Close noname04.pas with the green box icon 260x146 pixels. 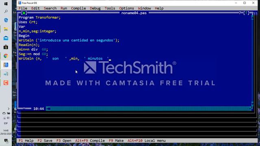(24, 13)
